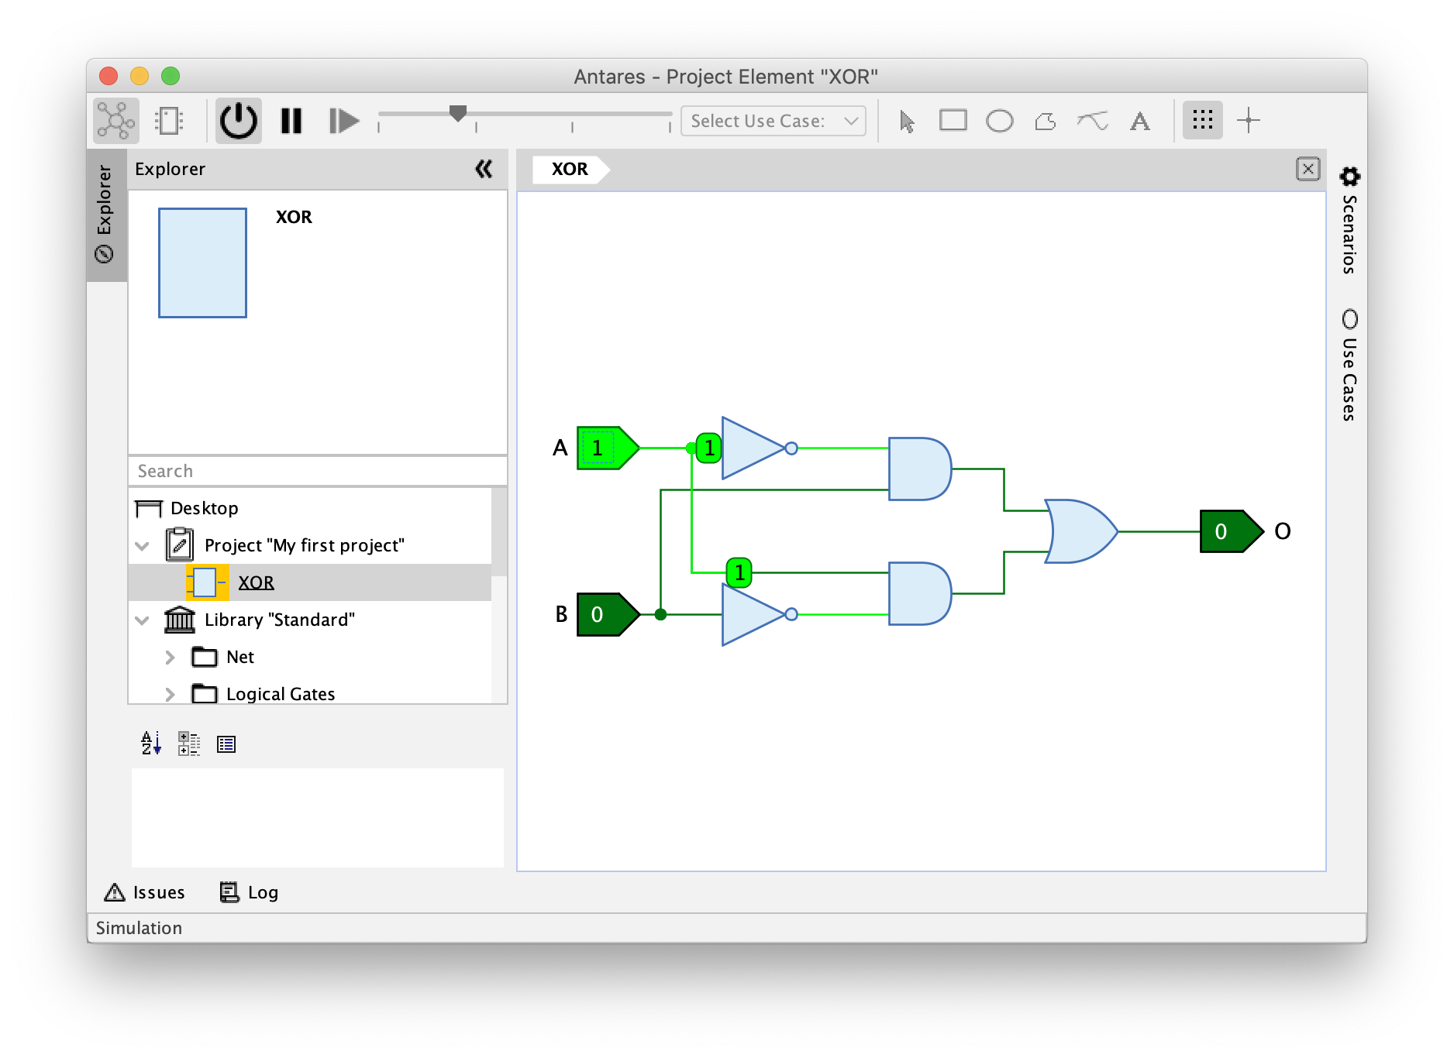The width and height of the screenshot is (1454, 1058).
Task: Click the alphabetical sort icon
Action: click(x=151, y=744)
